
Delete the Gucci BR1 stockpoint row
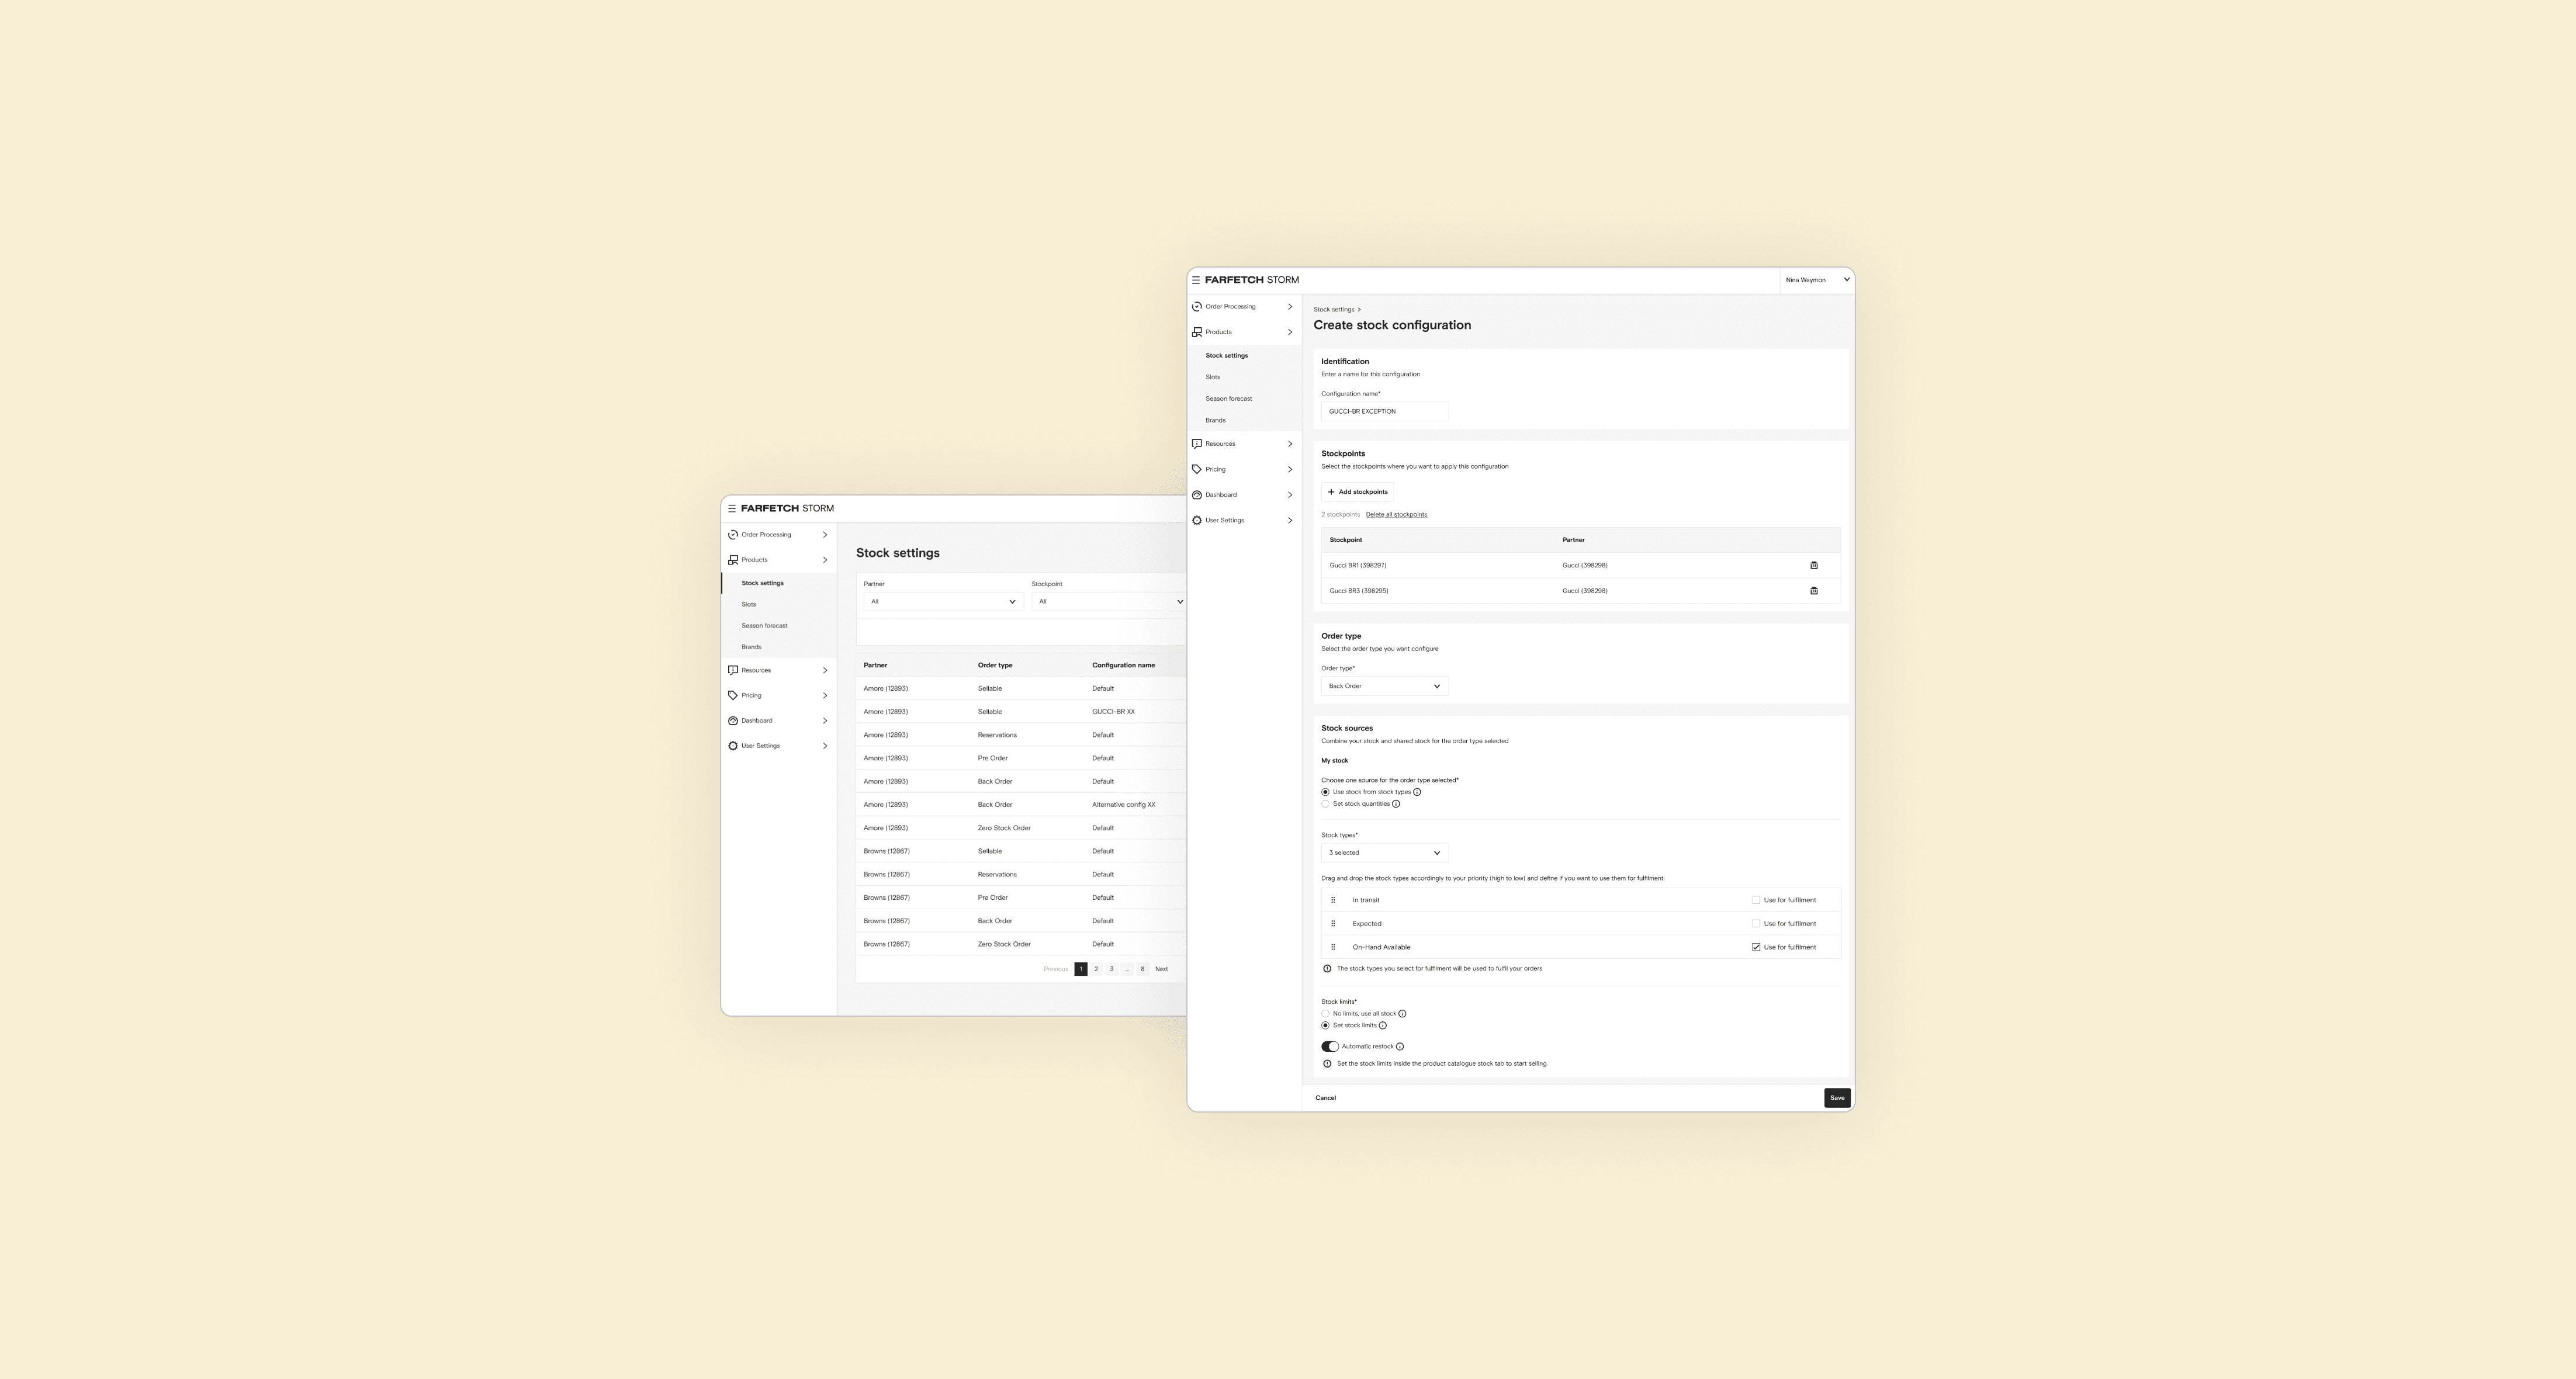coord(1814,565)
